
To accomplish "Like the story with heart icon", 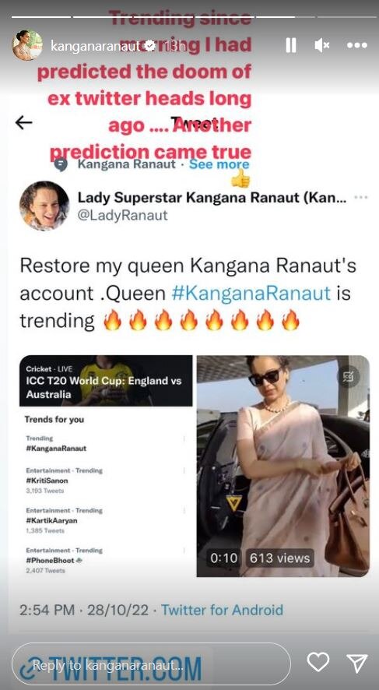I will pyautogui.click(x=318, y=663).
